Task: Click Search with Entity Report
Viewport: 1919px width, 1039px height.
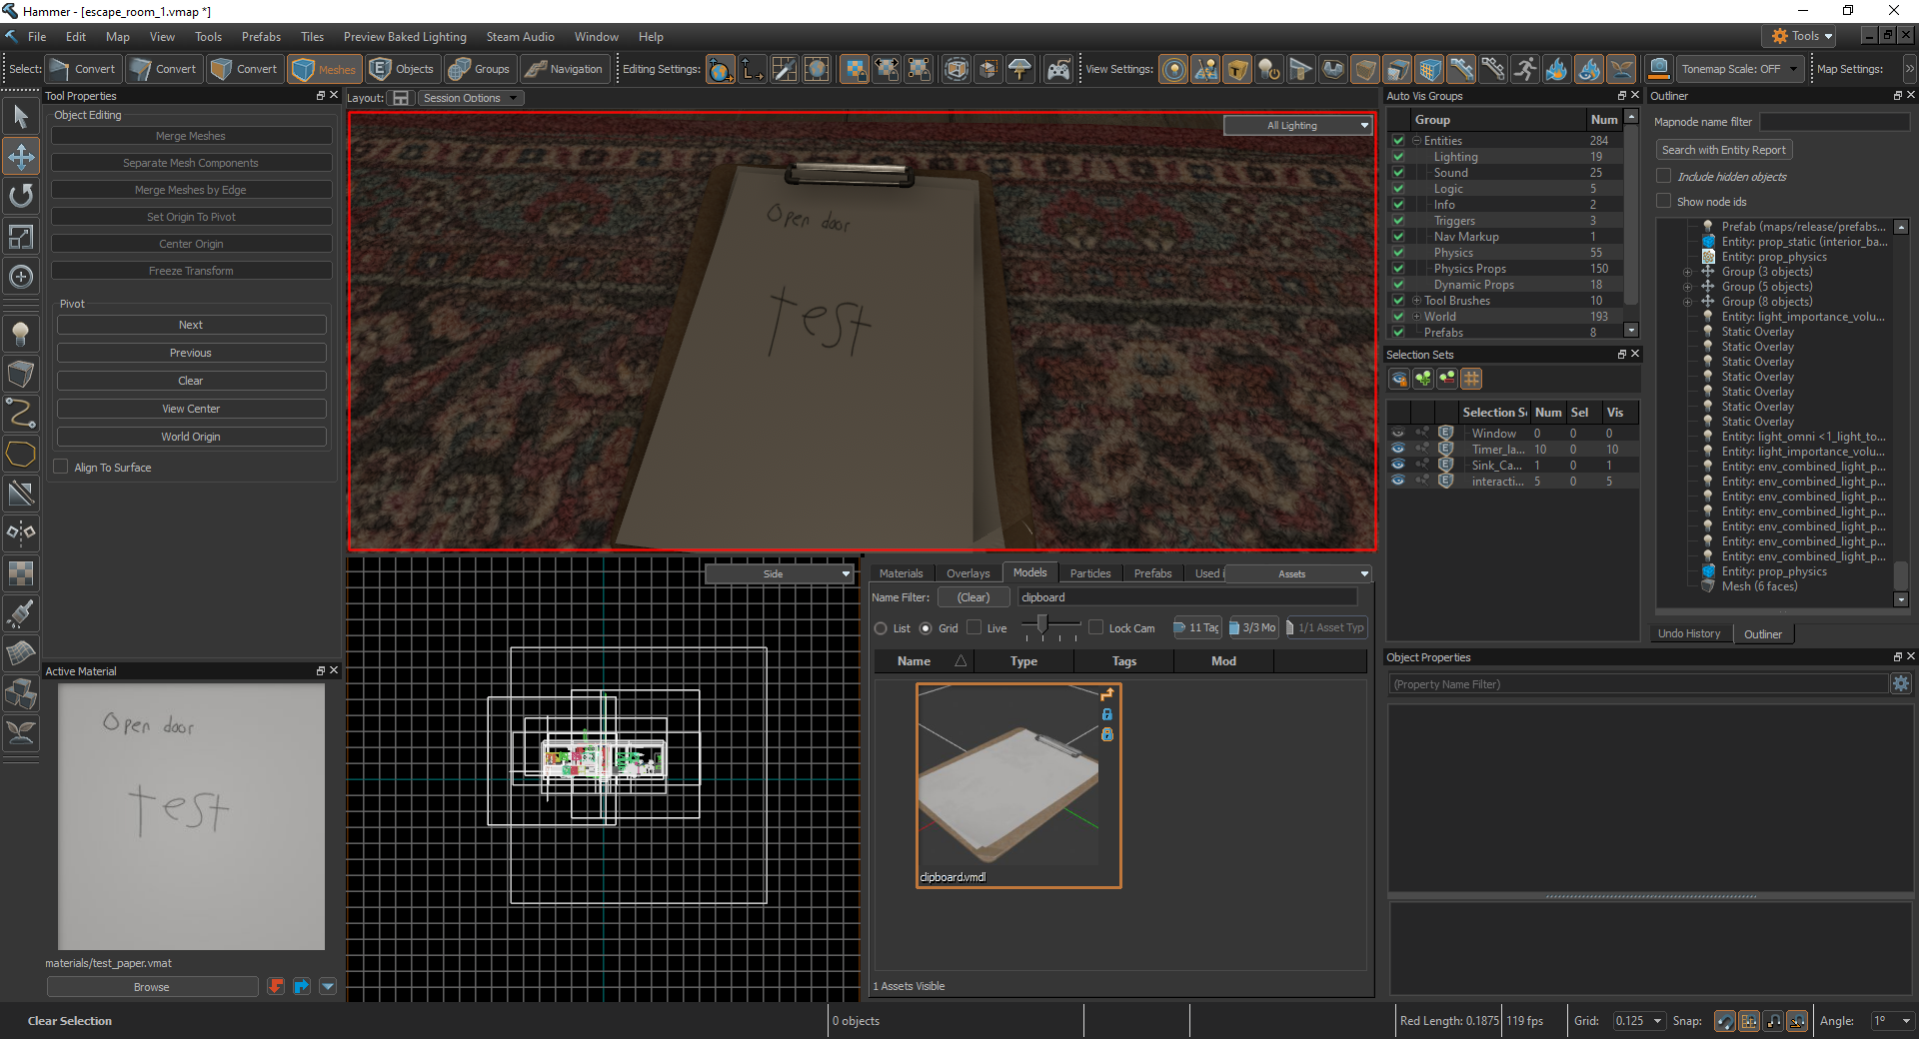Action: click(x=1723, y=150)
